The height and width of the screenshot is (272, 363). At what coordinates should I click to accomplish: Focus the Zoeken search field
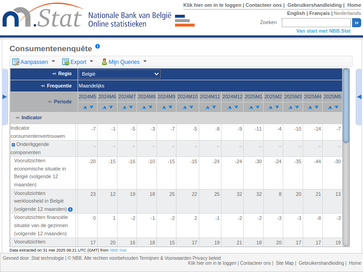(x=316, y=23)
